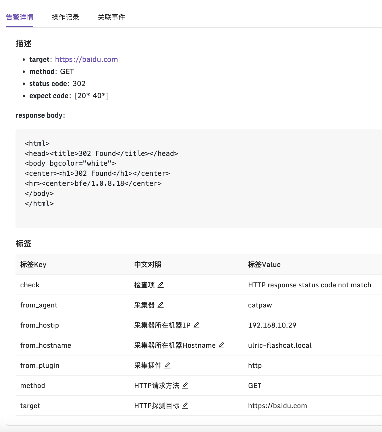This screenshot has width=382, height=432.
Task: Edit the 采集器所在机器IP label
Action: pos(197,325)
